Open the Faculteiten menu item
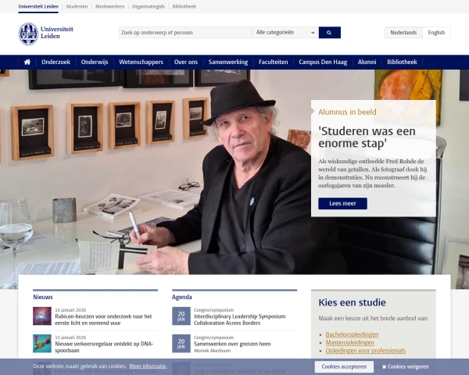469x375 pixels. 273,62
